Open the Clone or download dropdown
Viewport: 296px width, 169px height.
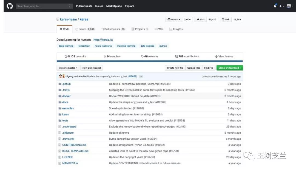[230, 68]
